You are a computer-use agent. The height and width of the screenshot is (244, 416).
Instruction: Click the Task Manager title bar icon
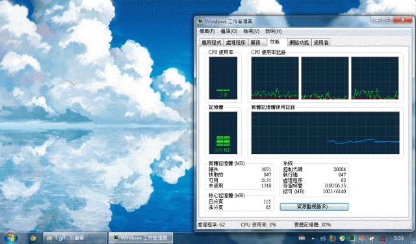click(x=200, y=21)
